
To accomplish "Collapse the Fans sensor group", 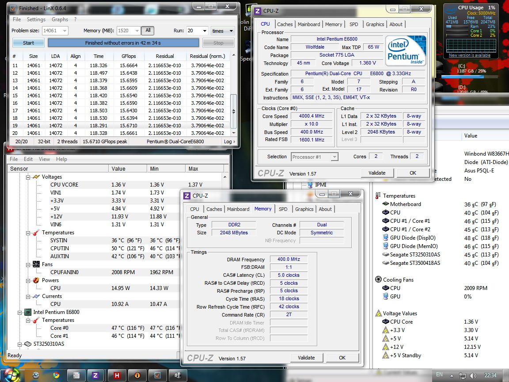I will click(27, 264).
